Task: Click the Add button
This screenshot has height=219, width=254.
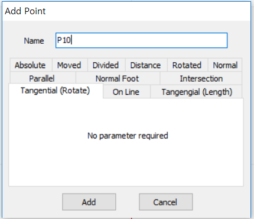Action: 89,202
